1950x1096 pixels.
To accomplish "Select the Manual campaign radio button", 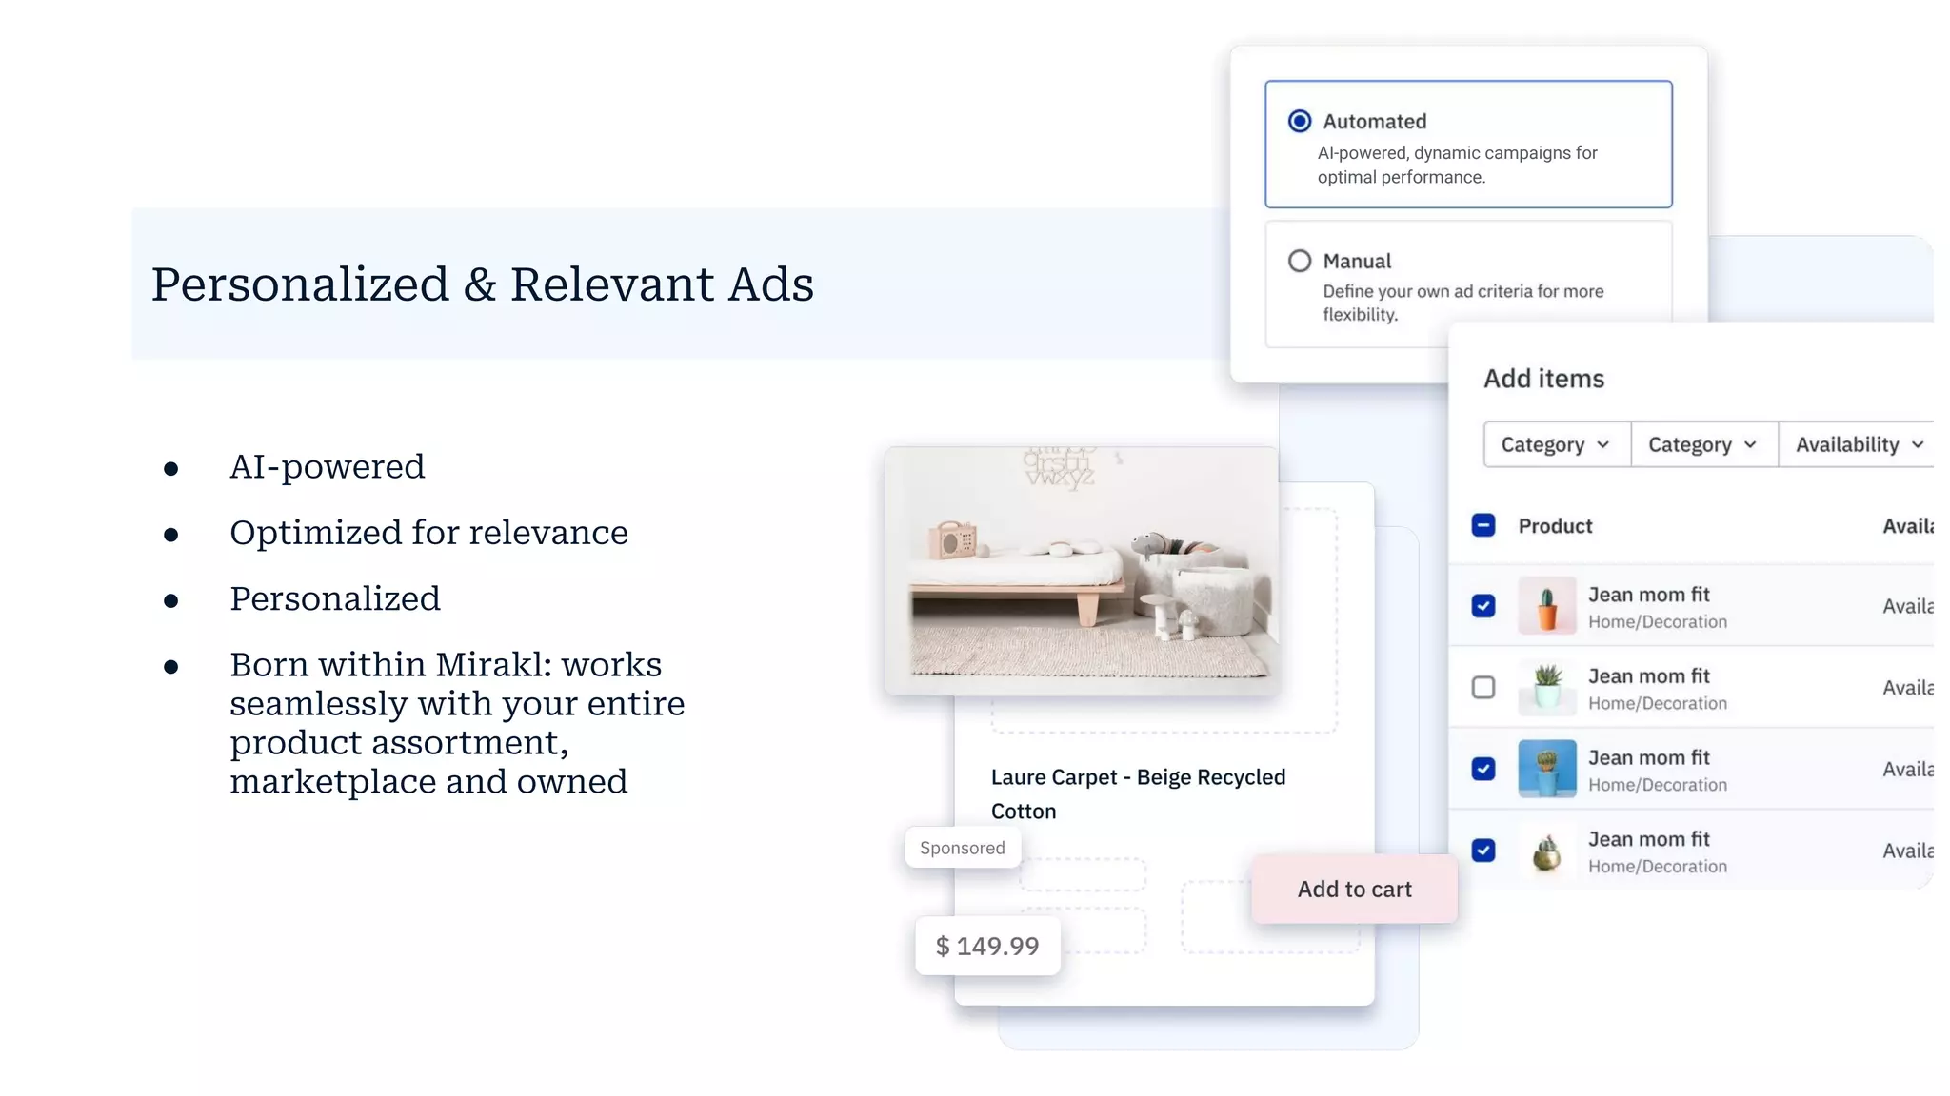I will tap(1300, 261).
